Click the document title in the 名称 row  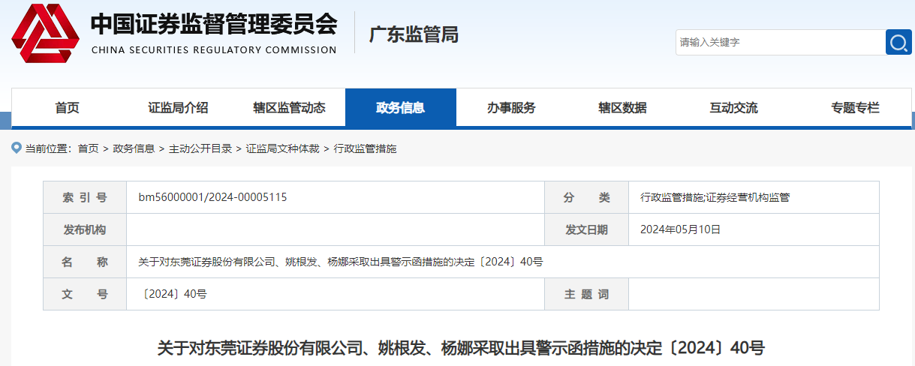341,262
